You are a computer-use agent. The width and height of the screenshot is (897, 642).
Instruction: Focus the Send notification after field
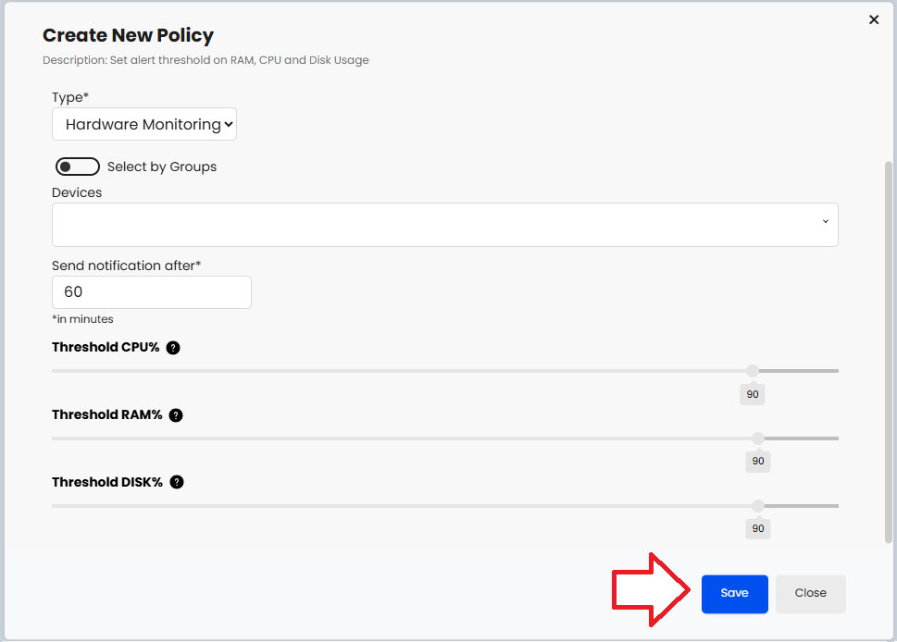(152, 292)
